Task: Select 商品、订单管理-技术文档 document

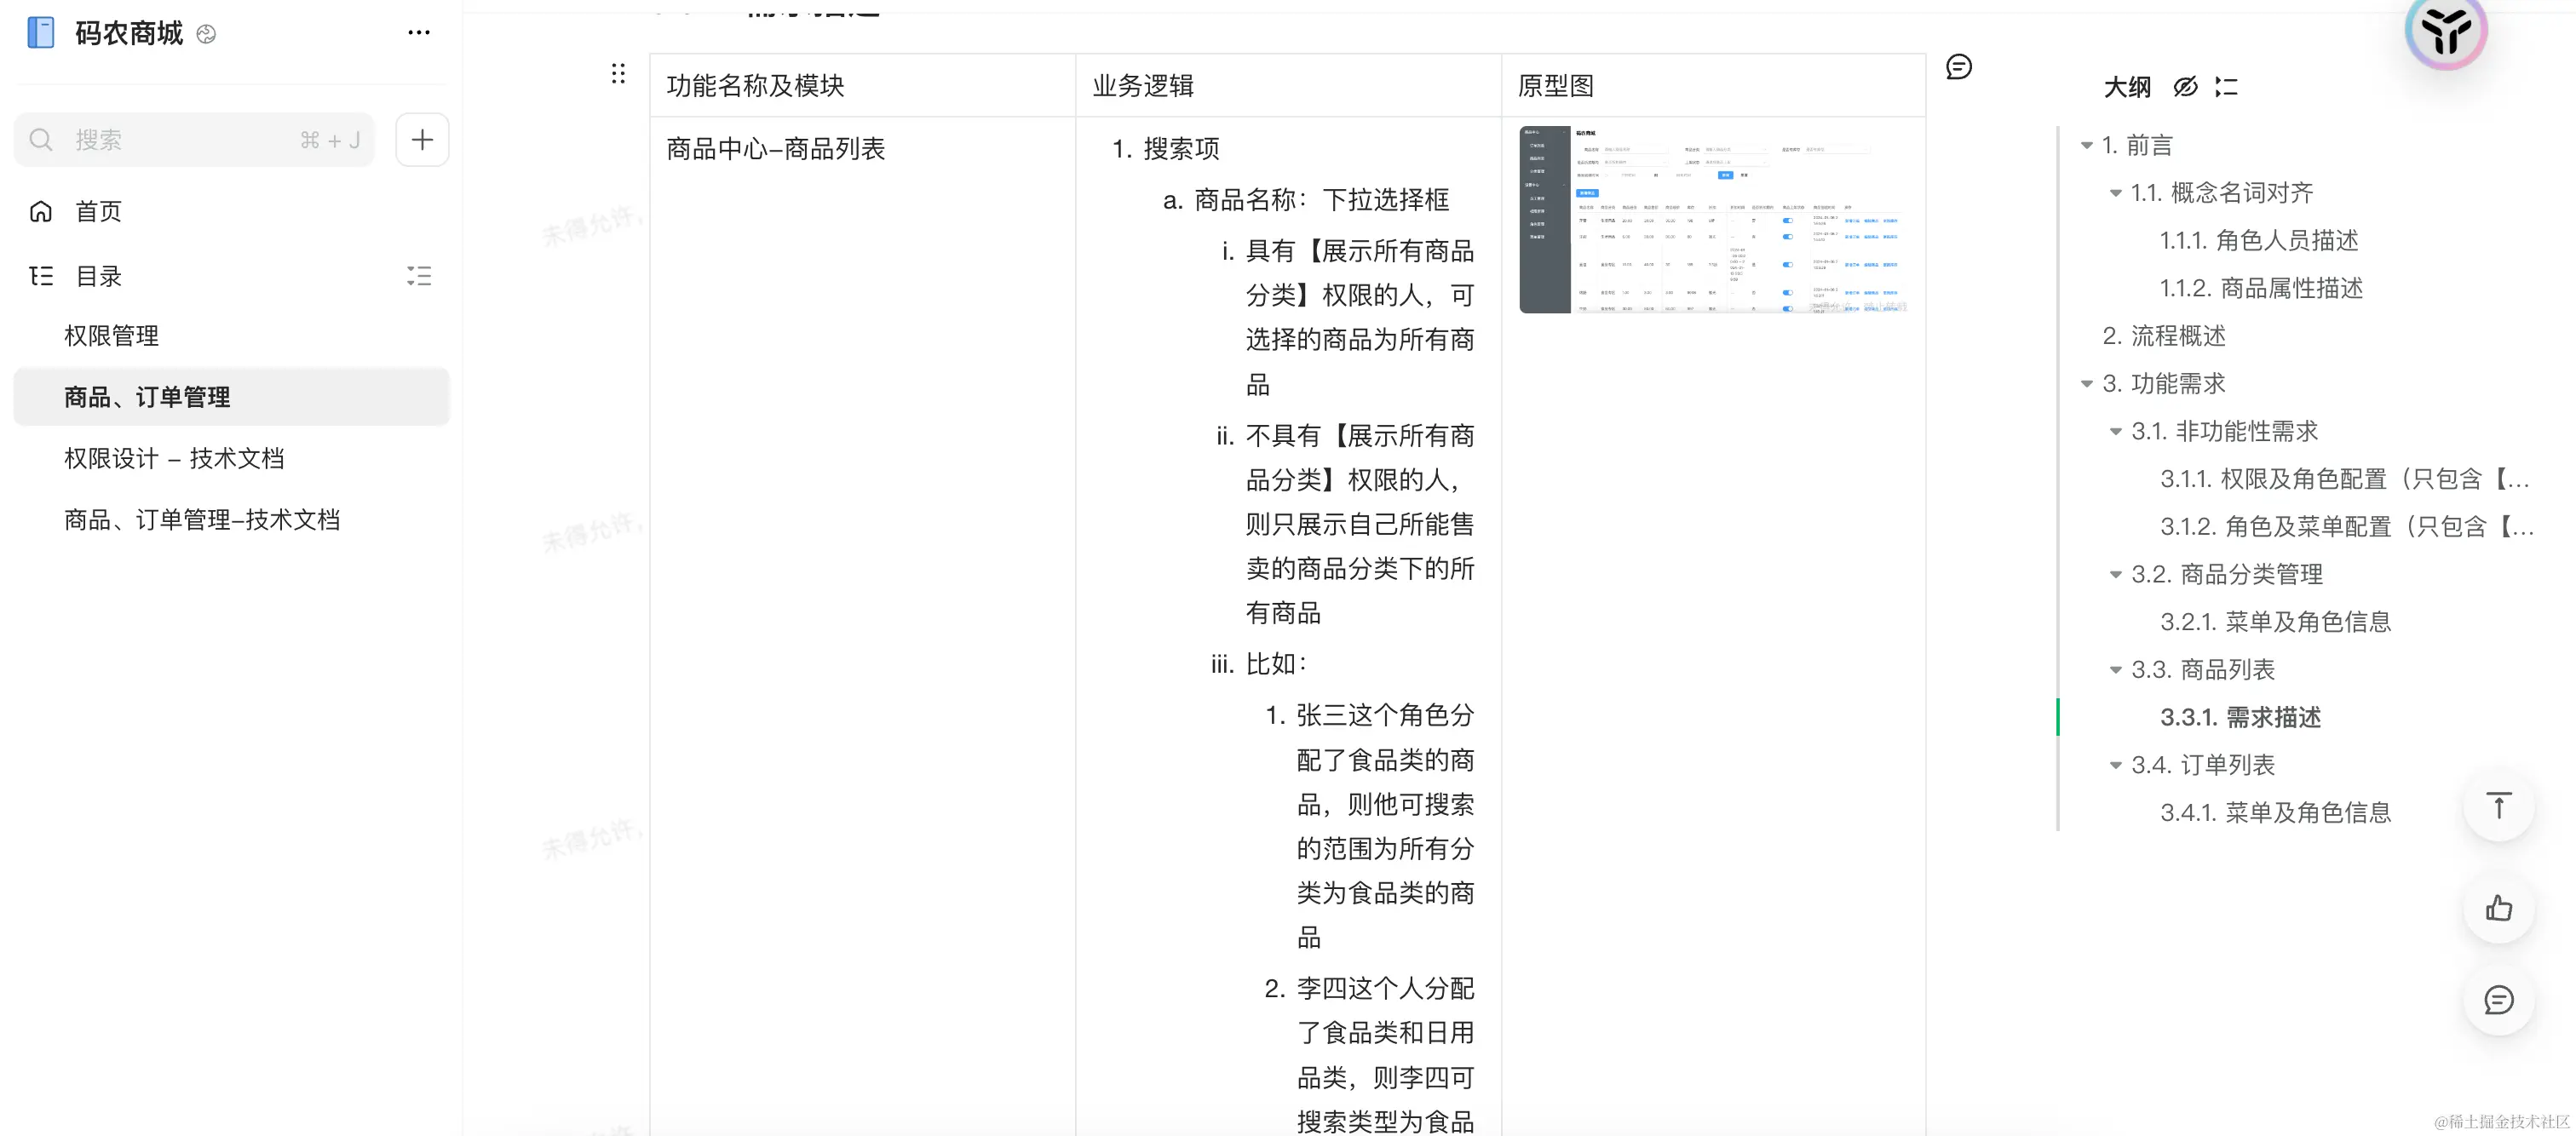Action: coord(202,520)
